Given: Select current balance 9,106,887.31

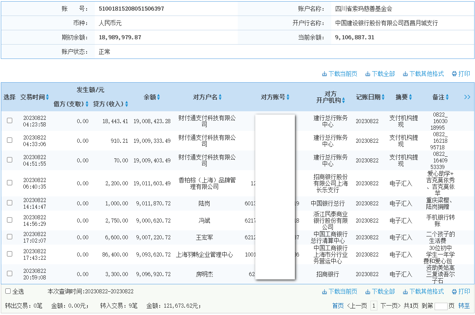Looking at the screenshot, I should [x=355, y=38].
